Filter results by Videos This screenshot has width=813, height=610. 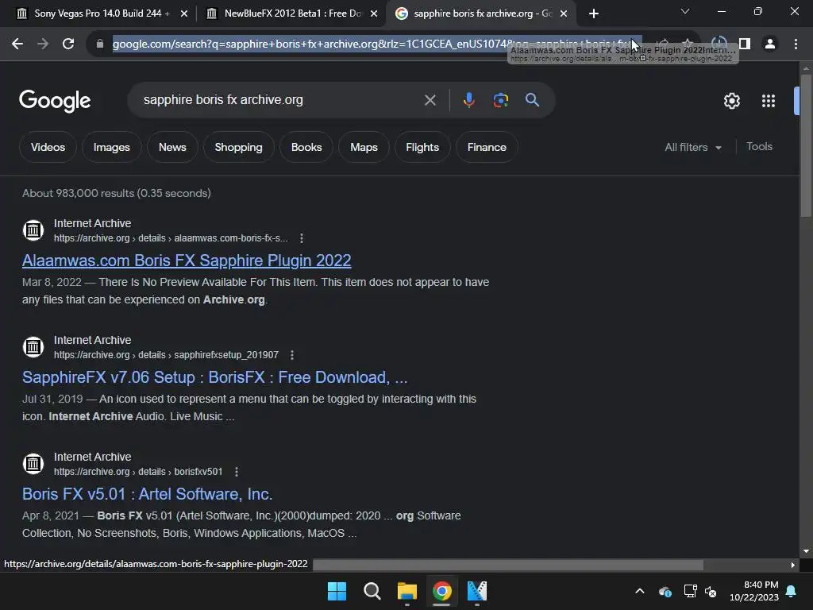tap(48, 147)
